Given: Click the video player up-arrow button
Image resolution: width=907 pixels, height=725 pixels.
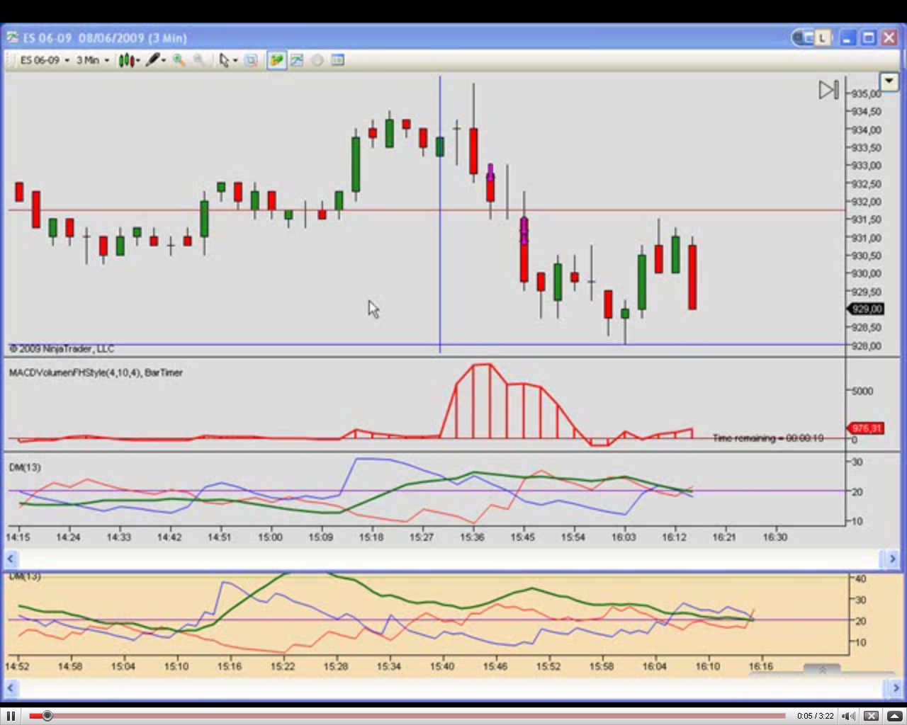Looking at the screenshot, I should (895, 716).
